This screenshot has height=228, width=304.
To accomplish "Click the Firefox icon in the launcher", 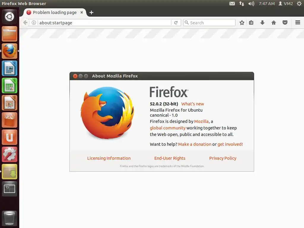I will click(x=9, y=51).
